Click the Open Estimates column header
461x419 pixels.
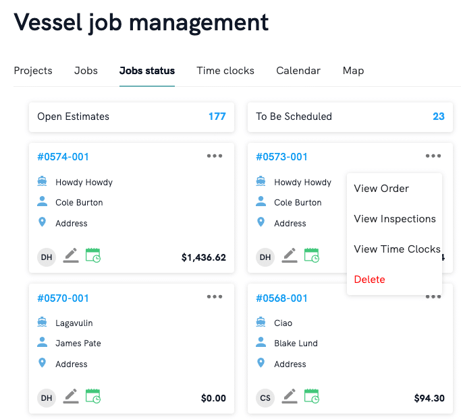click(132, 117)
